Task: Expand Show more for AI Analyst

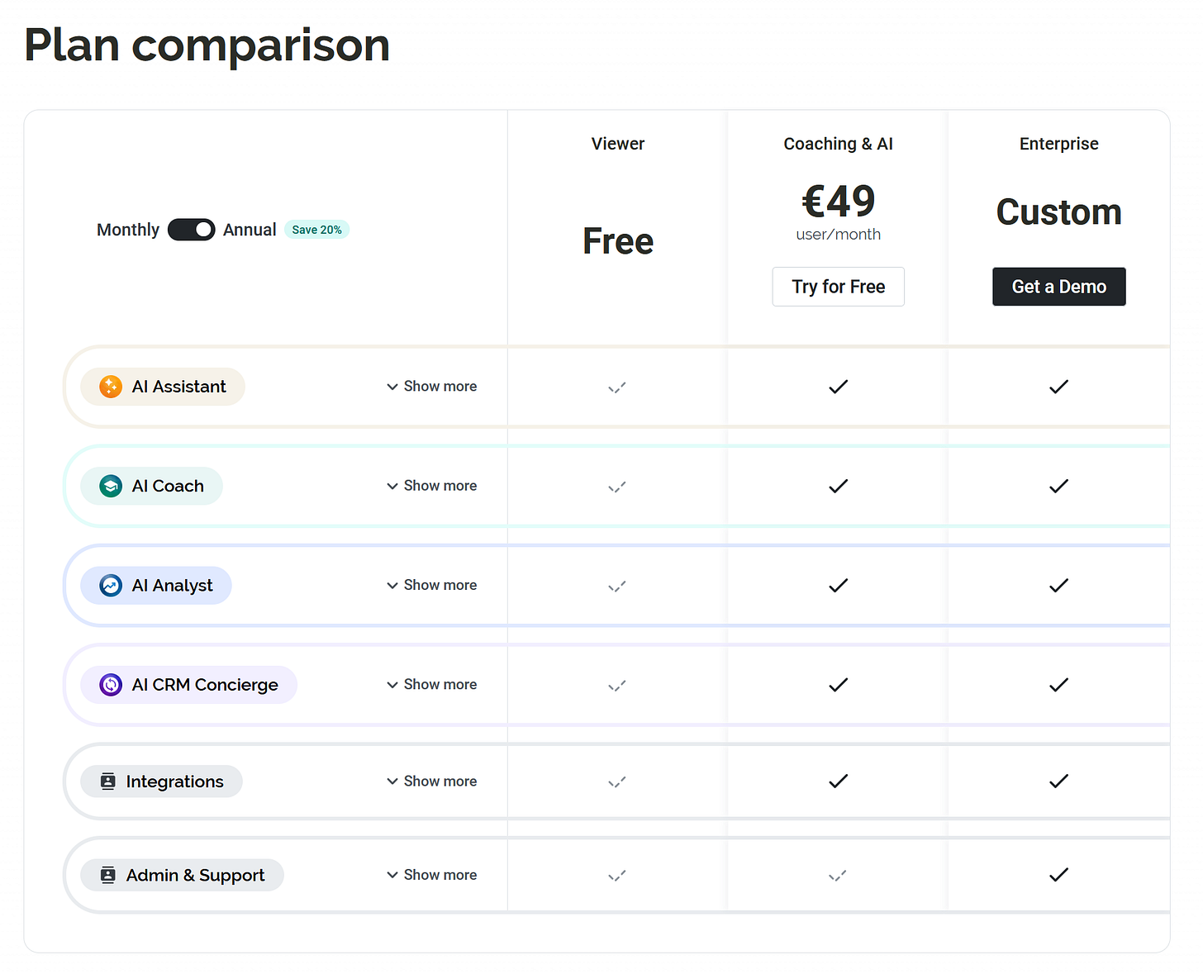Action: [x=432, y=585]
